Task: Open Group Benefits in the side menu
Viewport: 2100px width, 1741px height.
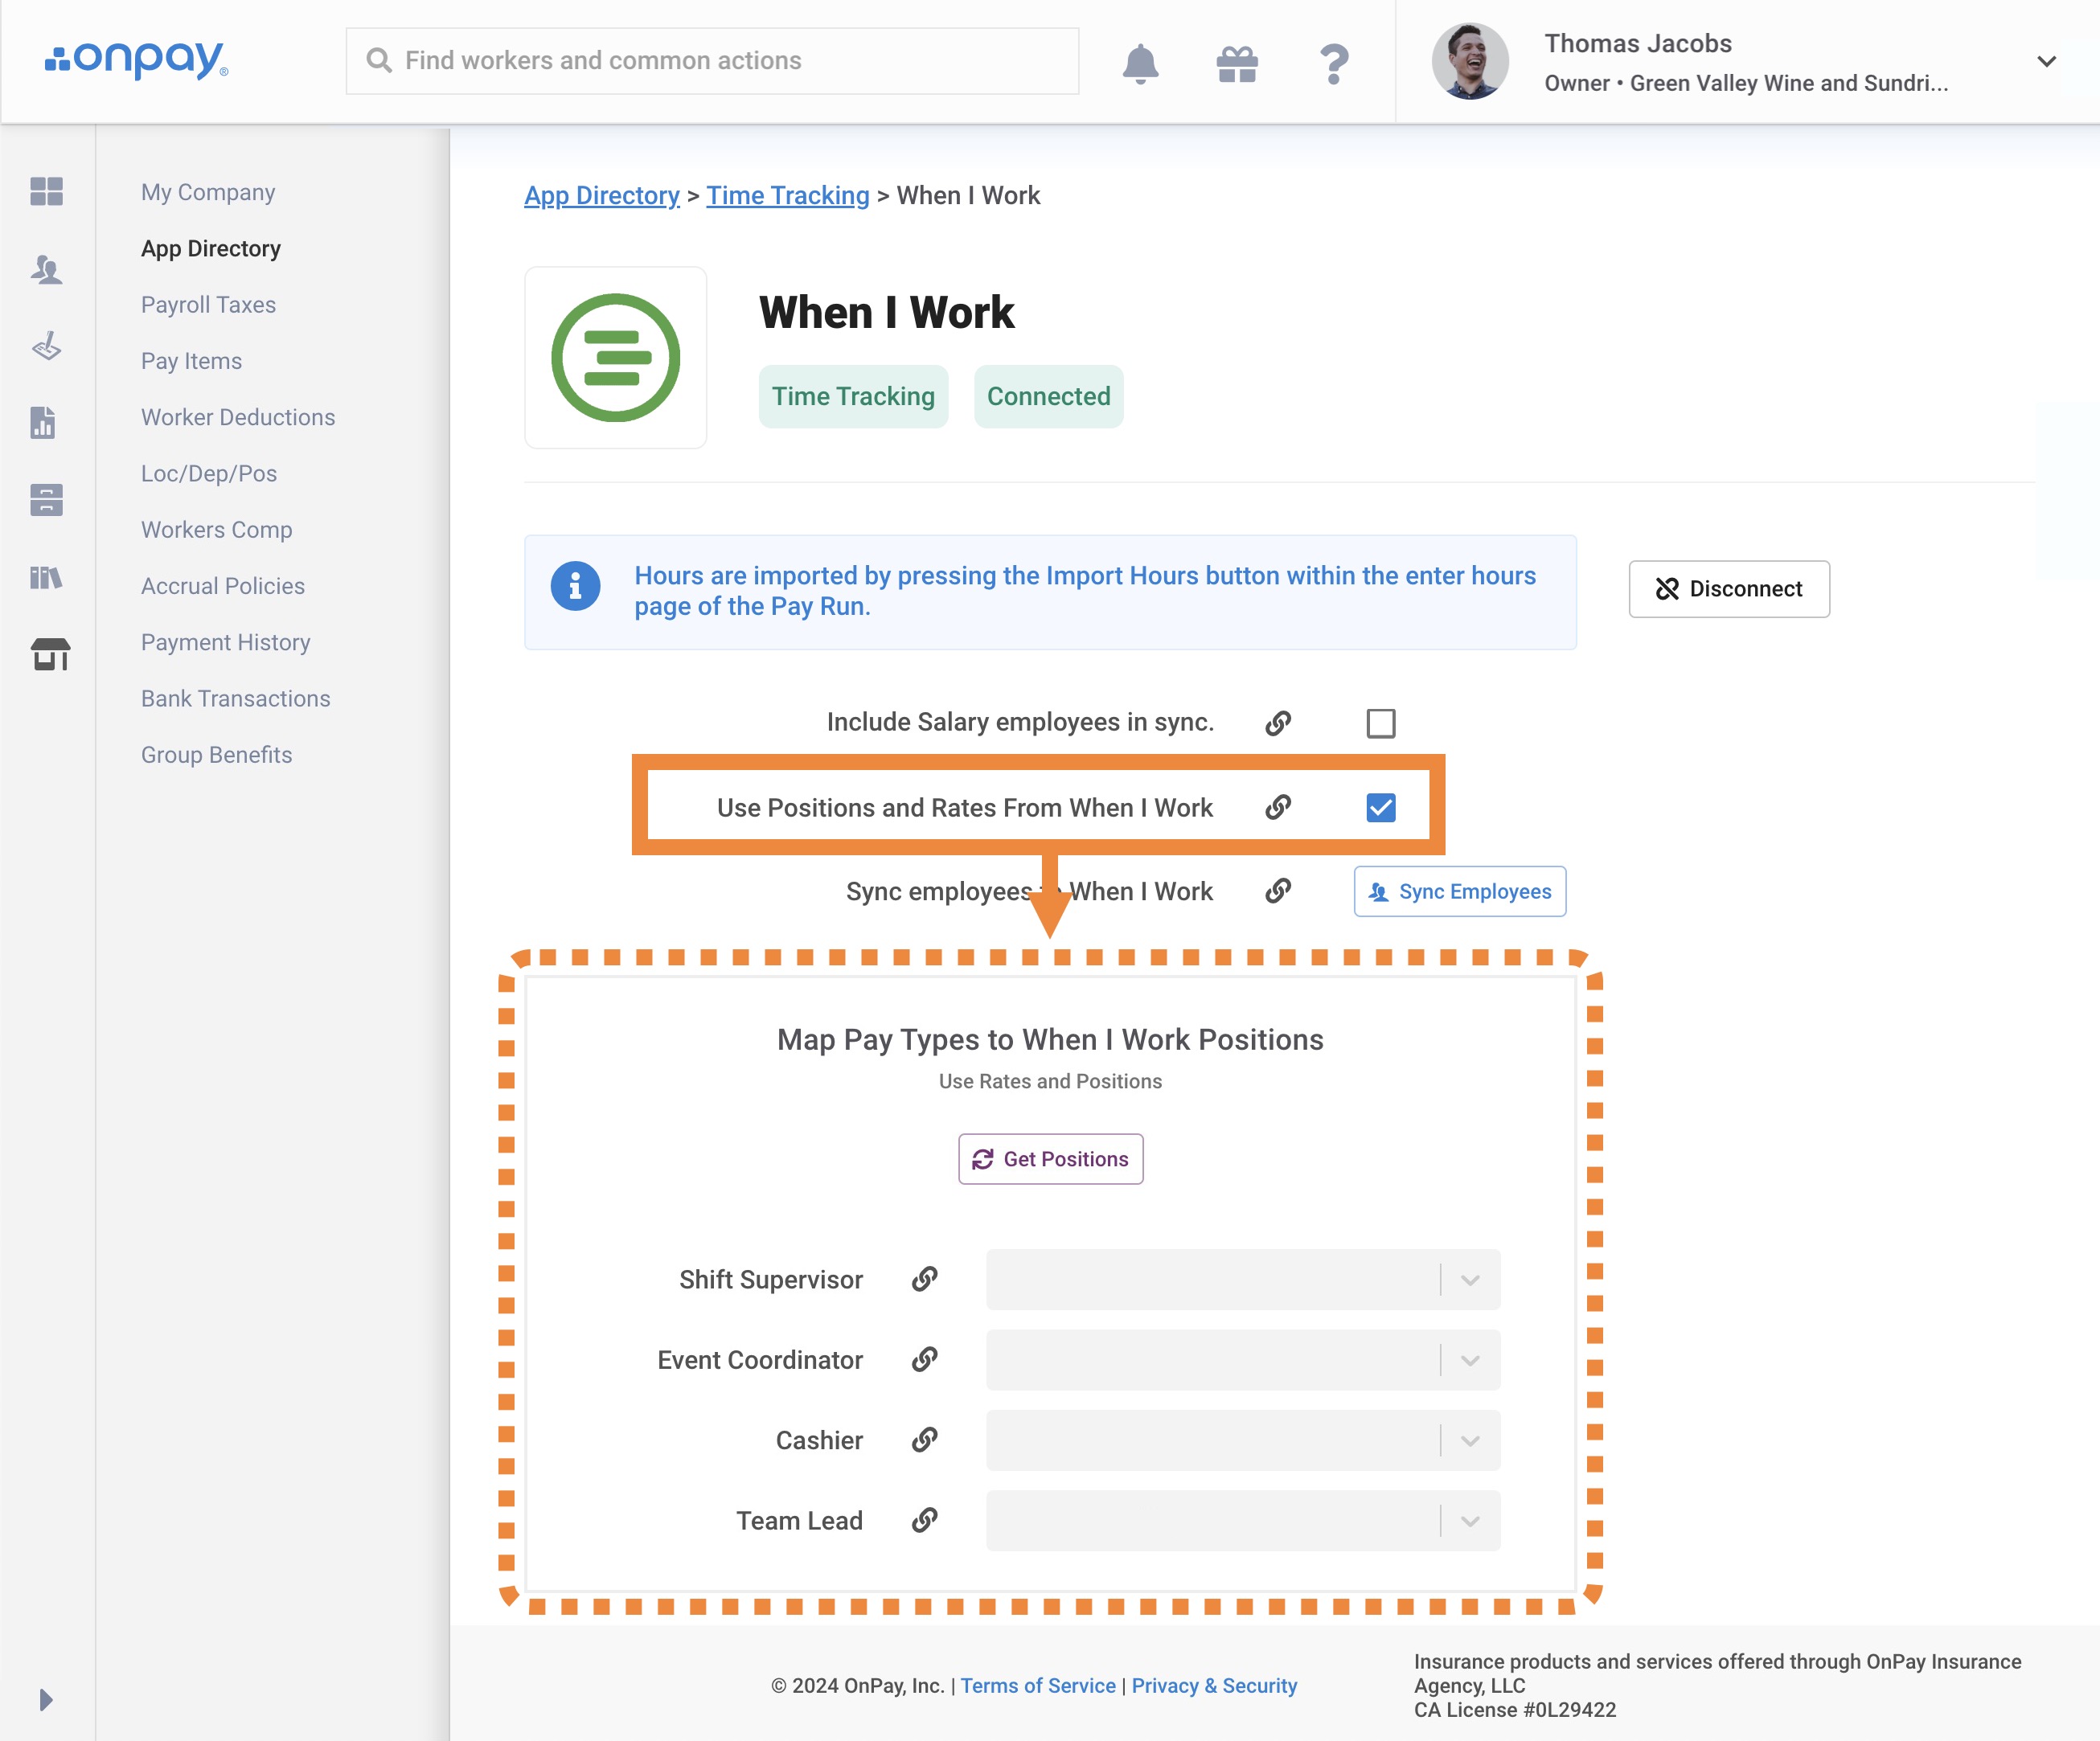Action: pyautogui.click(x=216, y=754)
